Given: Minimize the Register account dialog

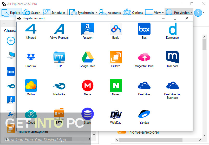Looking at the screenshot, I should click(x=163, y=18).
